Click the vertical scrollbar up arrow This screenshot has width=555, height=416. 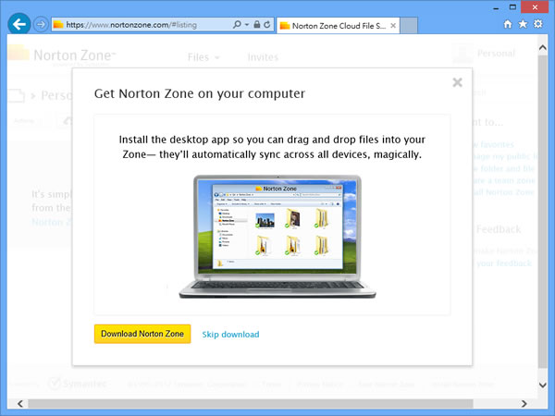pos(543,47)
